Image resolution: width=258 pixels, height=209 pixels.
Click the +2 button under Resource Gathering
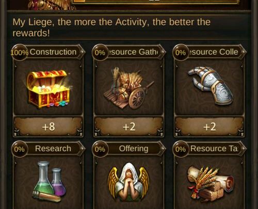[x=129, y=127]
